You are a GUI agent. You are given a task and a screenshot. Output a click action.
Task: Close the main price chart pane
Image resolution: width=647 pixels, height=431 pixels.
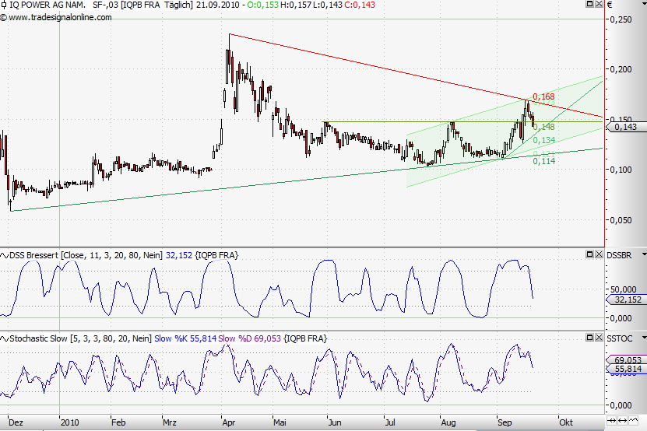[x=600, y=4]
